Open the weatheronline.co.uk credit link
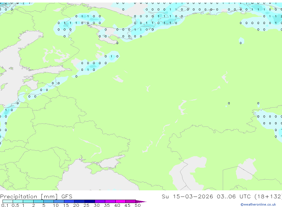282x207 pixels. pos(258,204)
